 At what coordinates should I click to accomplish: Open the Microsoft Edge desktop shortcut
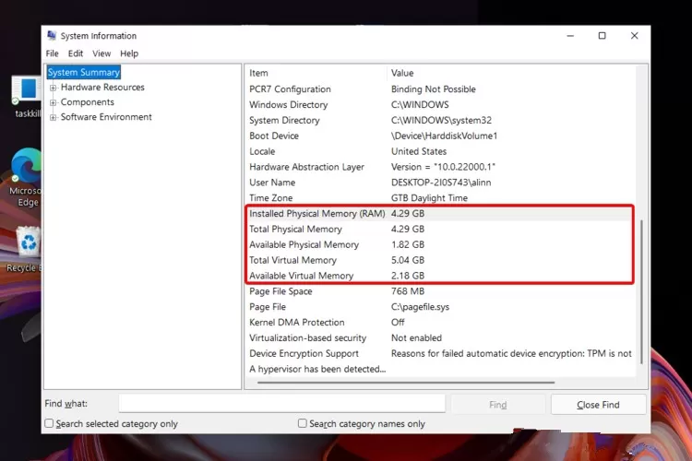point(26,177)
